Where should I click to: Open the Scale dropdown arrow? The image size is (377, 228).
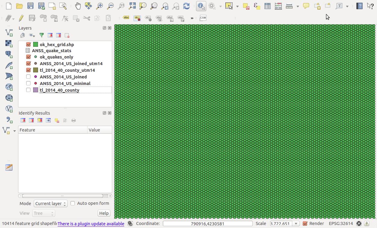coord(296,224)
